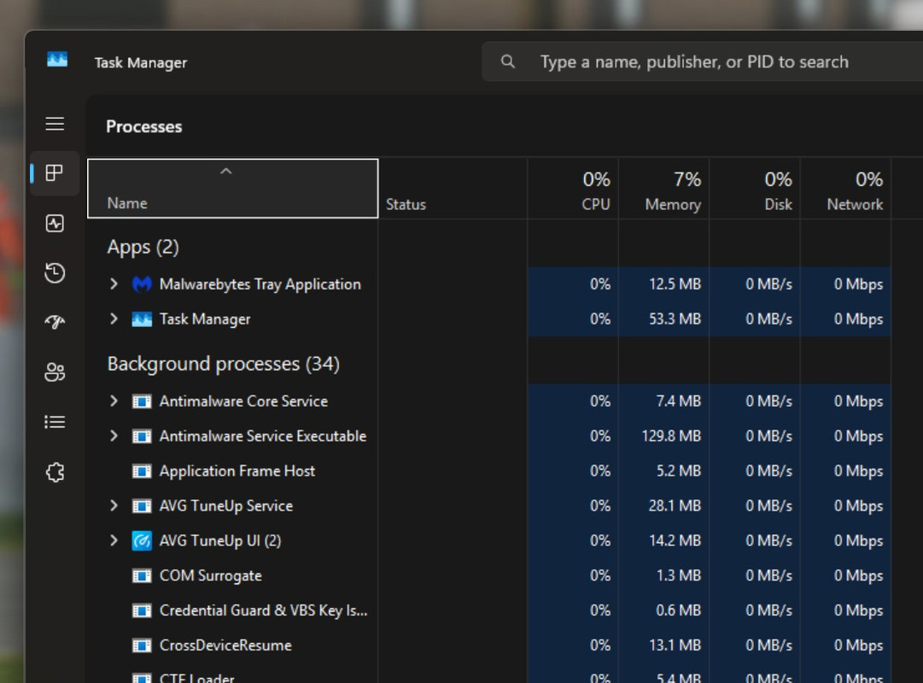Screen dimensions: 923x683
Task: Click the 0.6 MB memory value
Action: coord(679,610)
